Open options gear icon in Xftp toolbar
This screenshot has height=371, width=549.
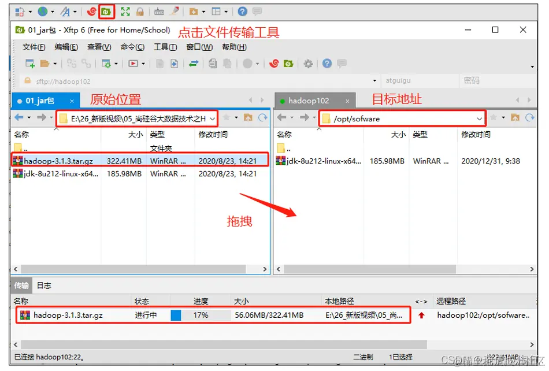click(308, 64)
